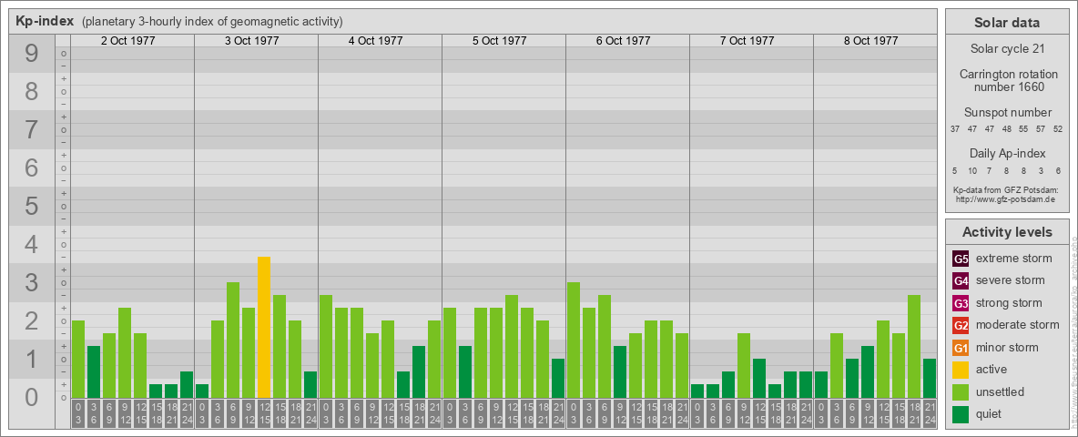Click the Daily Ap-index label
The height and width of the screenshot is (437, 1078).
pyautogui.click(x=1008, y=153)
